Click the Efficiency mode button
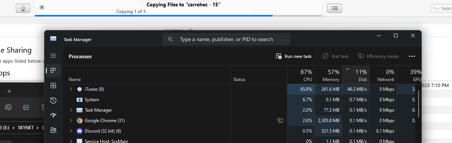452x143 pixels. (x=378, y=56)
